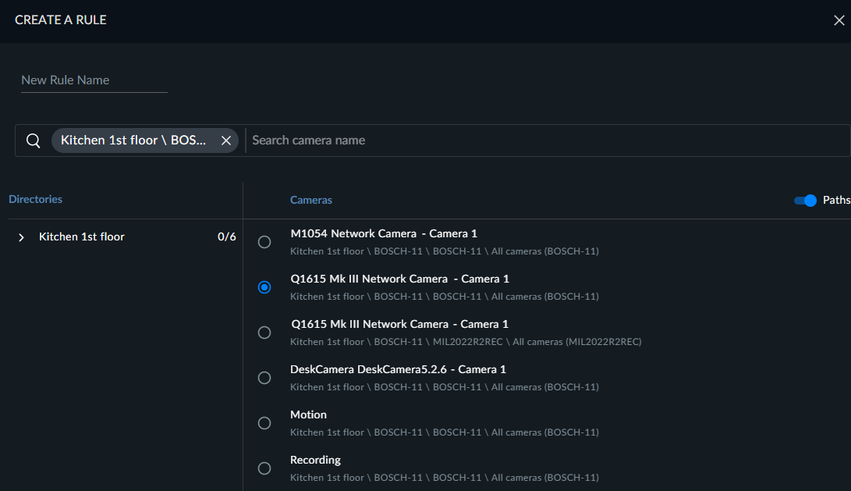Deselect the Q1615 Mk III BOSCH-11 camera radio
Viewport: 851px width, 491px height.
tap(264, 287)
